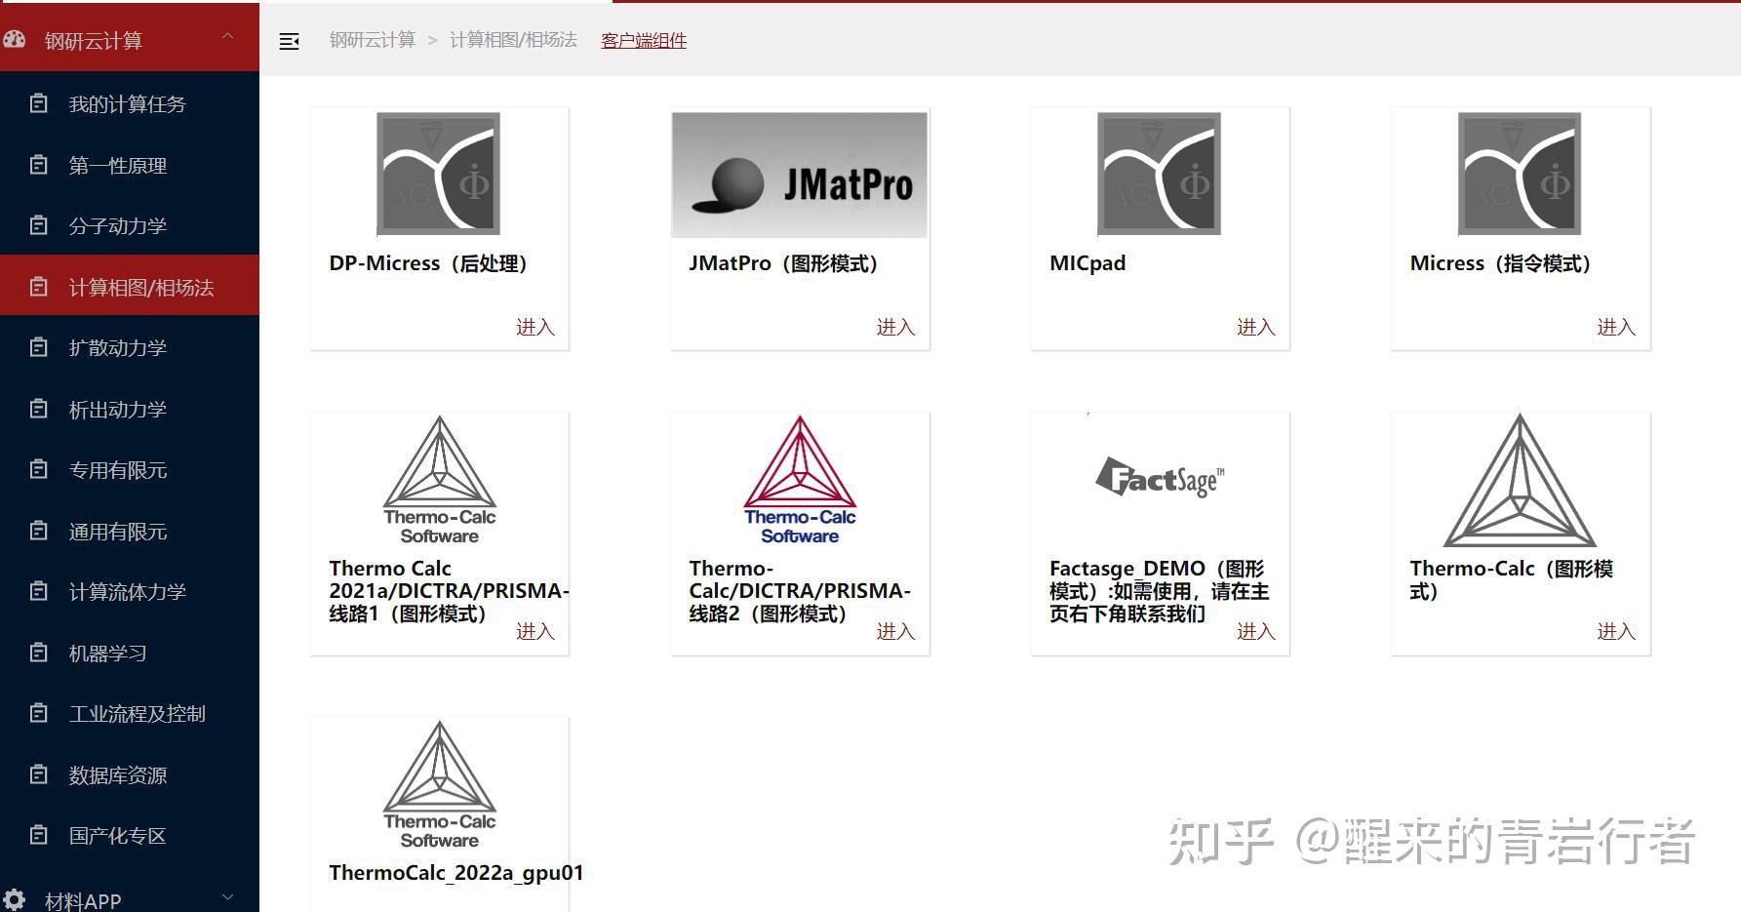Open 扩散动力学 sidebar entry
Viewport: 1741px width, 912px height.
[130, 347]
